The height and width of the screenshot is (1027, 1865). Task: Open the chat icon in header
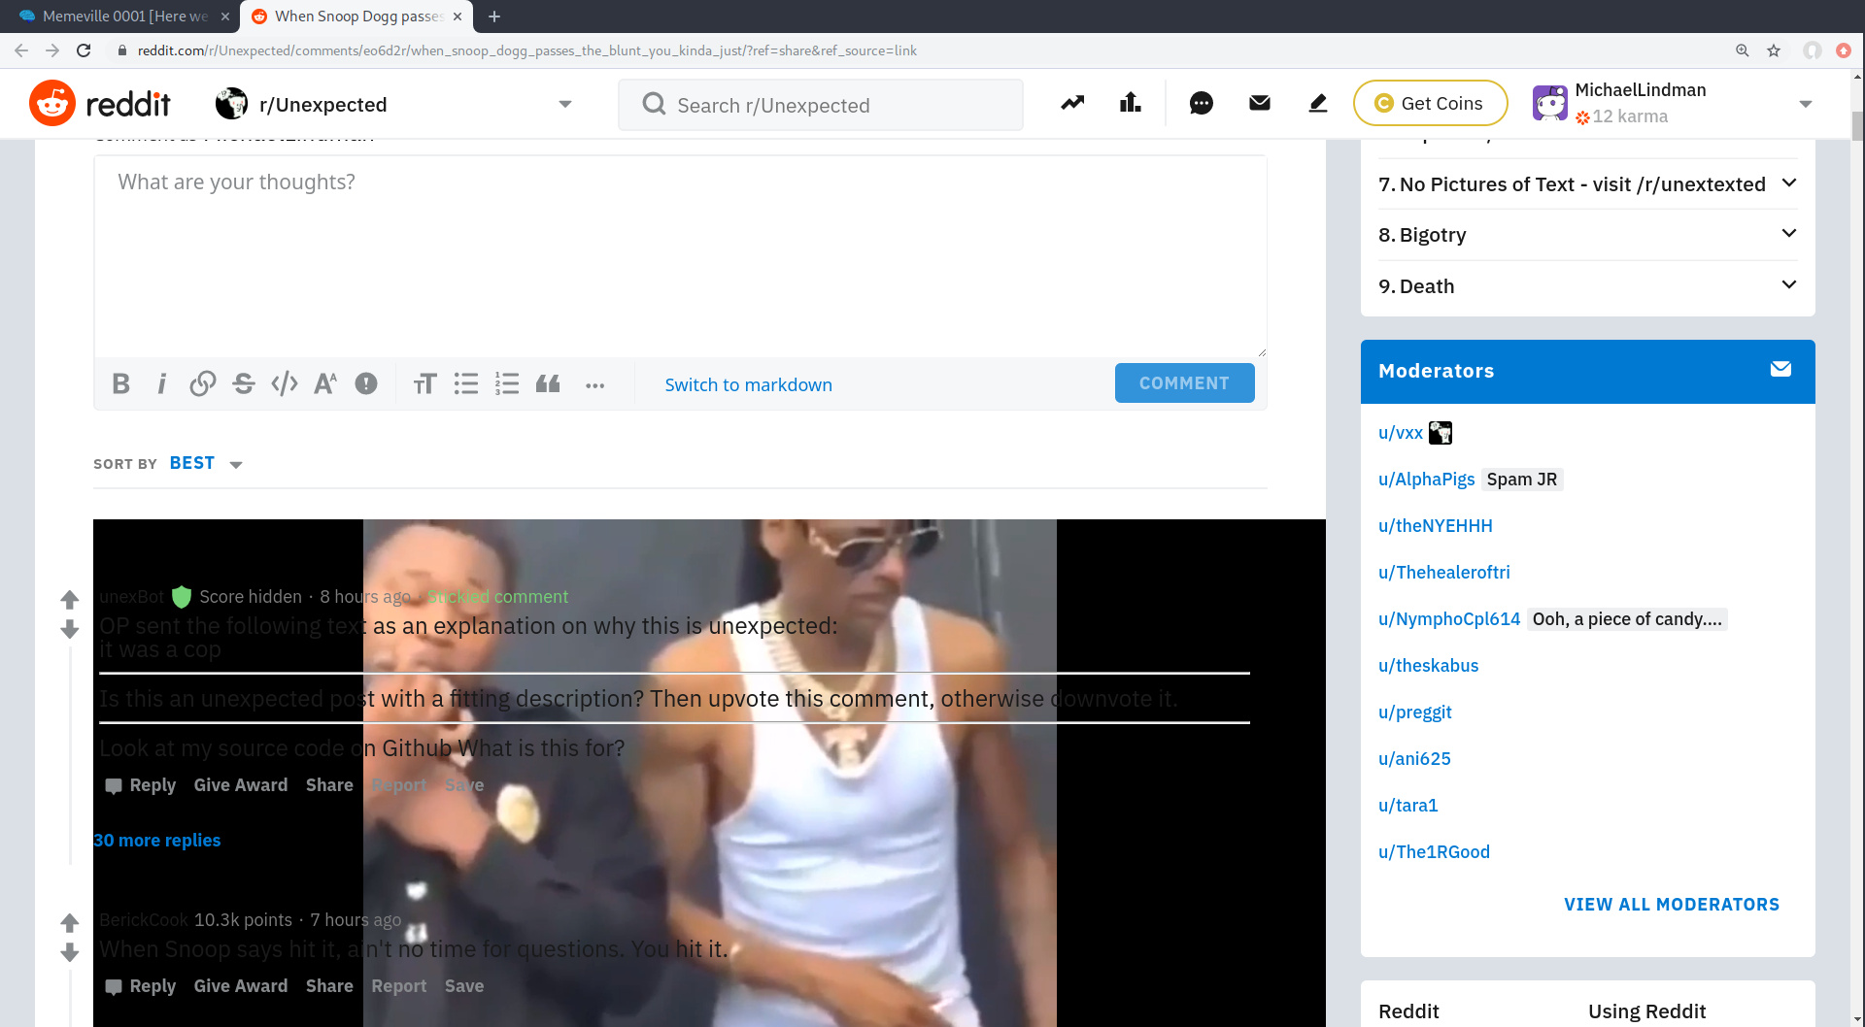pos(1201,104)
